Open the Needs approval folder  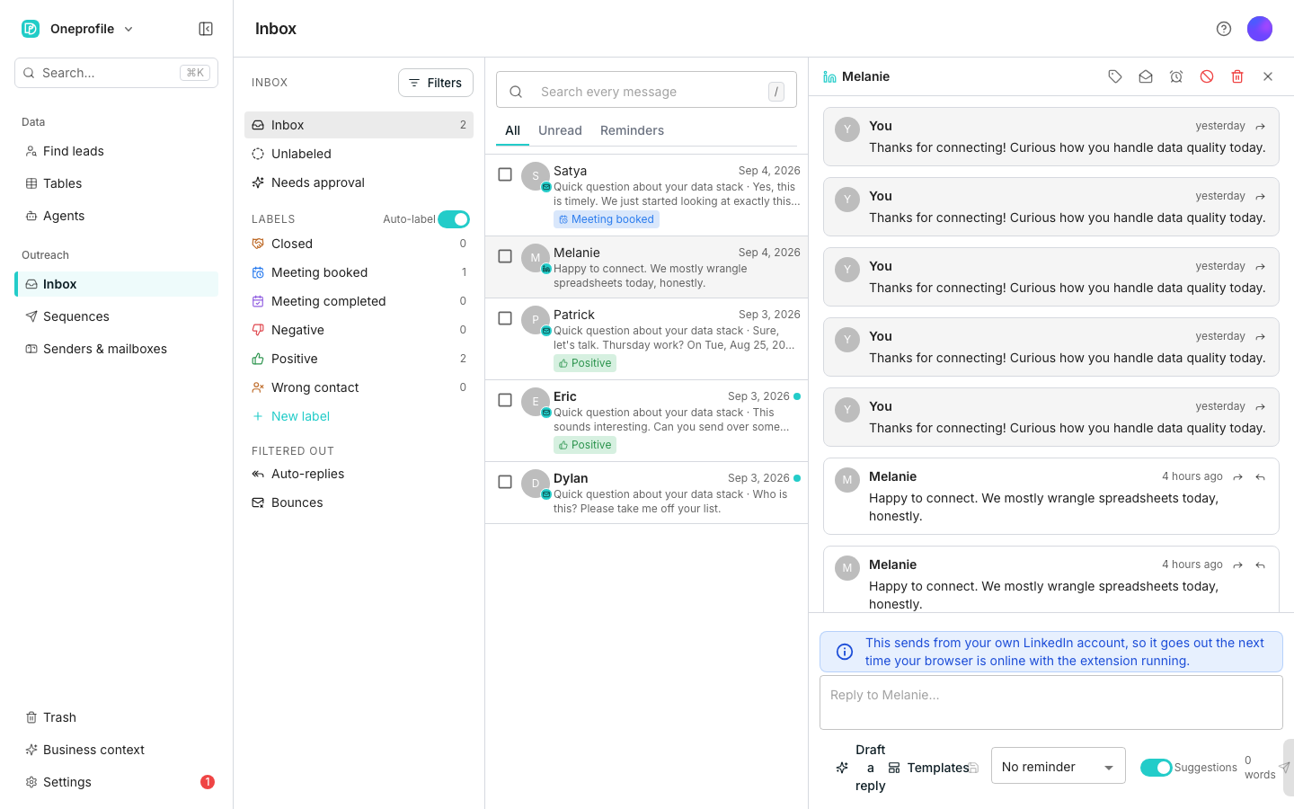click(x=359, y=182)
